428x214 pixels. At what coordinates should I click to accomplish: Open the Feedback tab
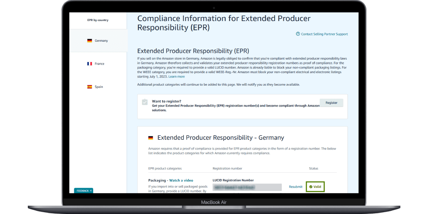pyautogui.click(x=82, y=191)
